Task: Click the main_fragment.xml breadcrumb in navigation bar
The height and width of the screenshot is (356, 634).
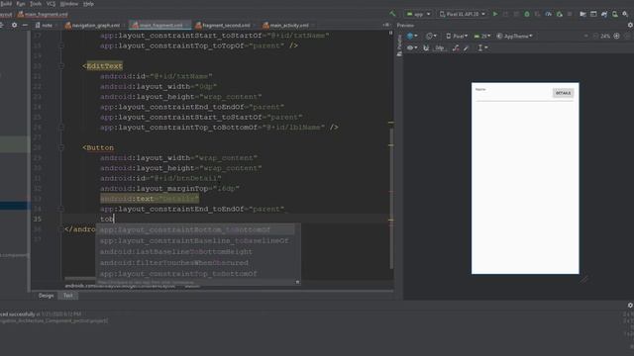Action: 43,14
